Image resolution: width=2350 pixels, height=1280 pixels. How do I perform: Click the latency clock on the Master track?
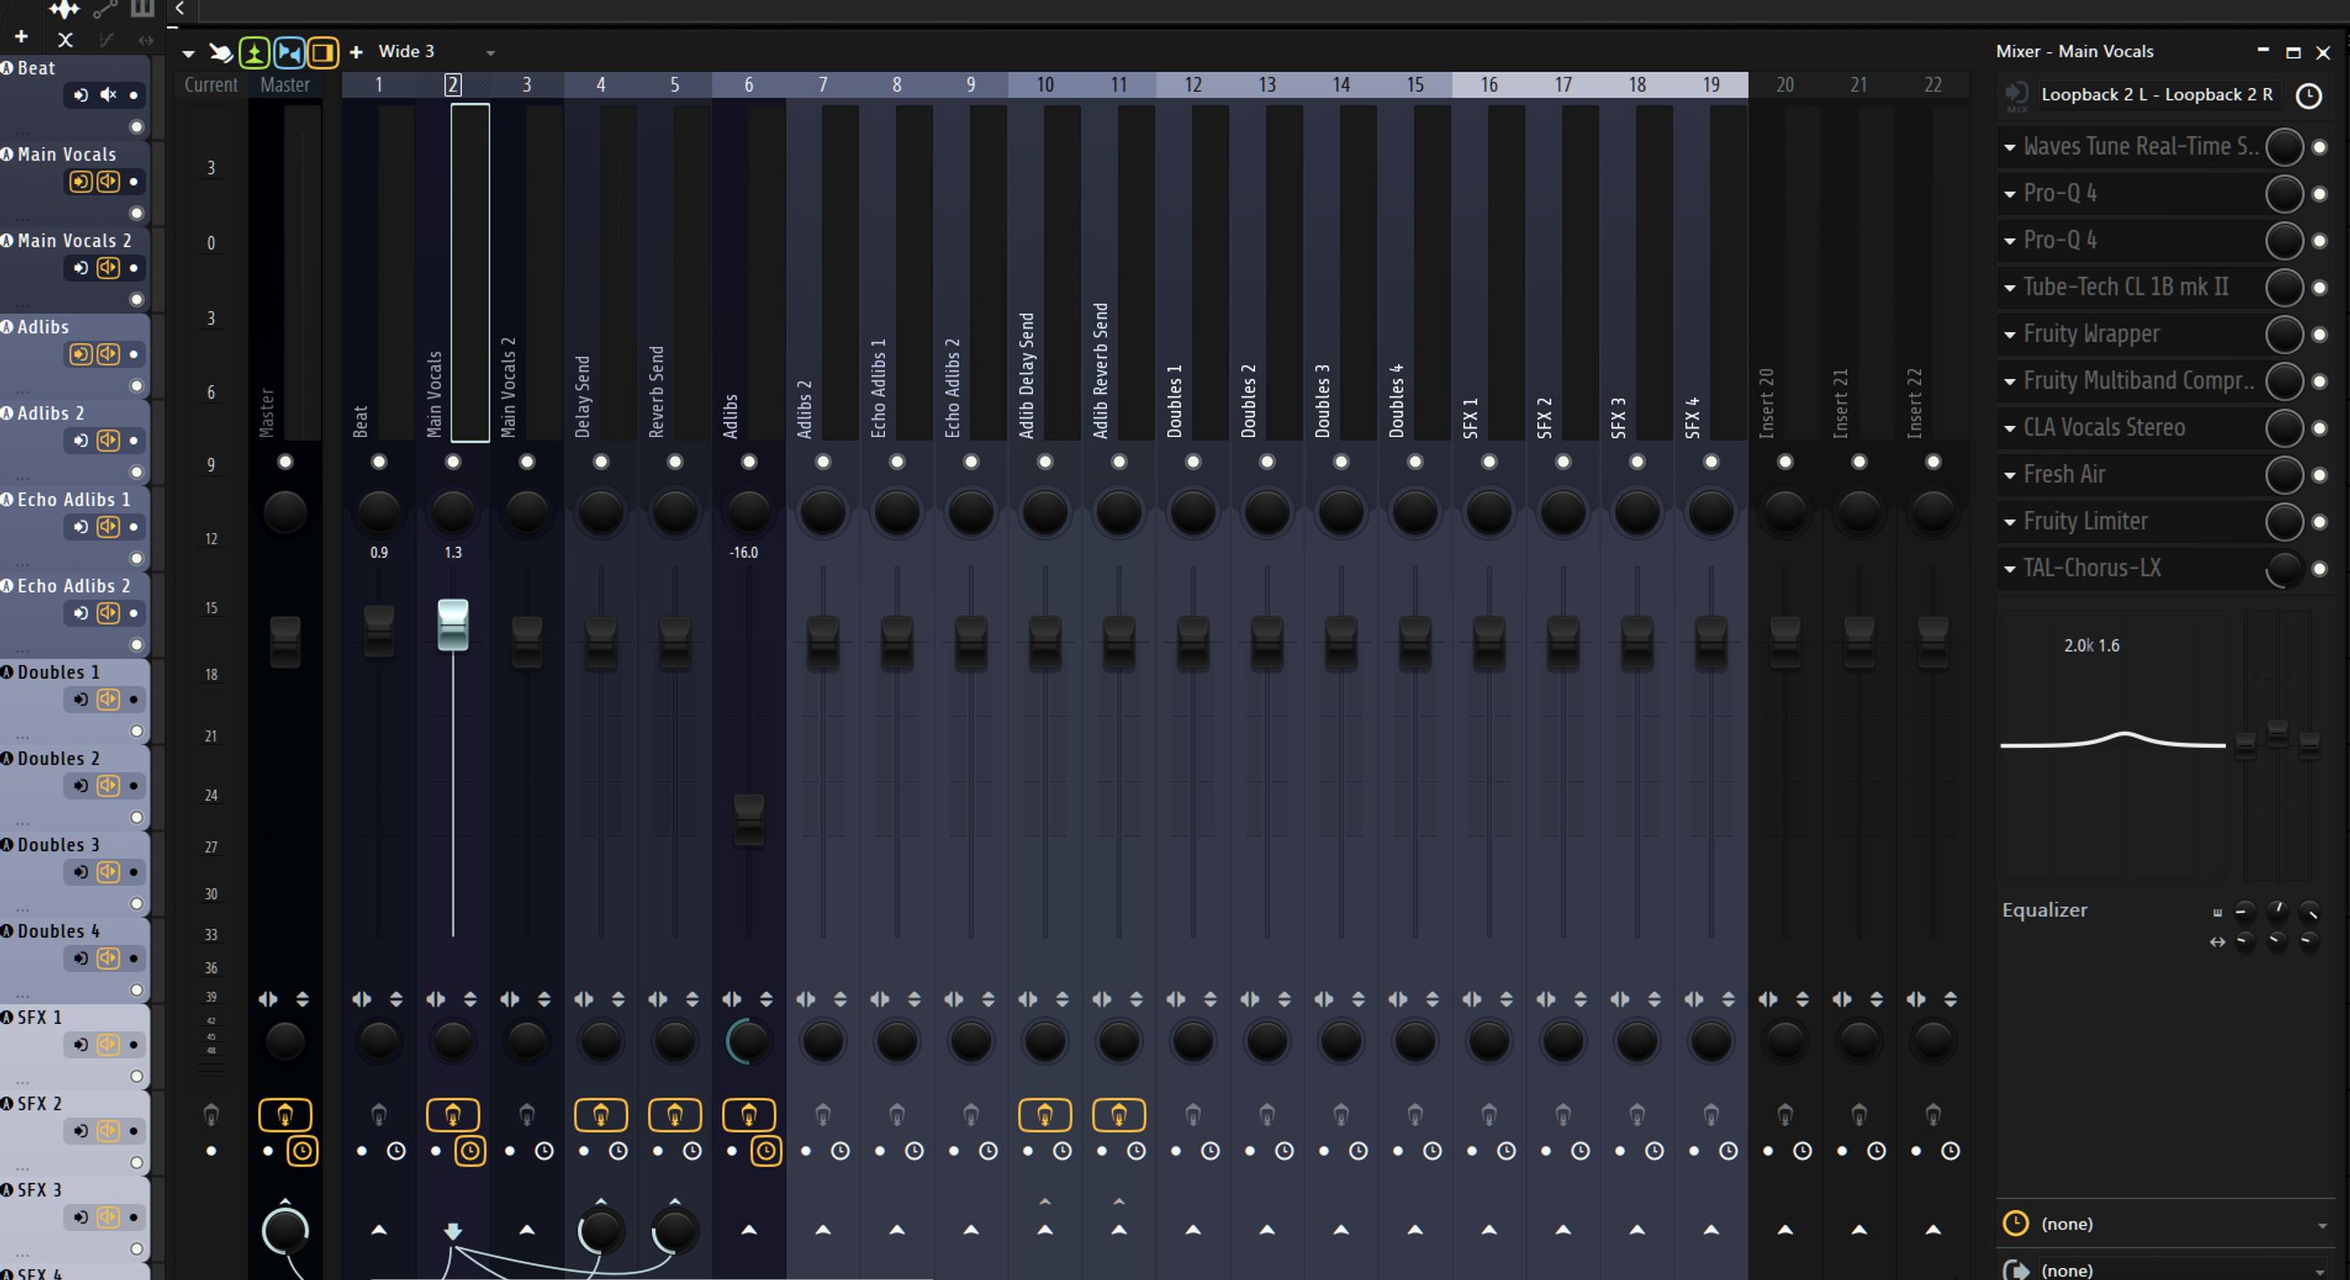click(302, 1151)
